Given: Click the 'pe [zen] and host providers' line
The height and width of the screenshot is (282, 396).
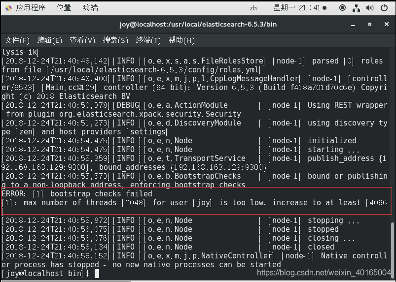Looking at the screenshot, I should pos(84,131).
